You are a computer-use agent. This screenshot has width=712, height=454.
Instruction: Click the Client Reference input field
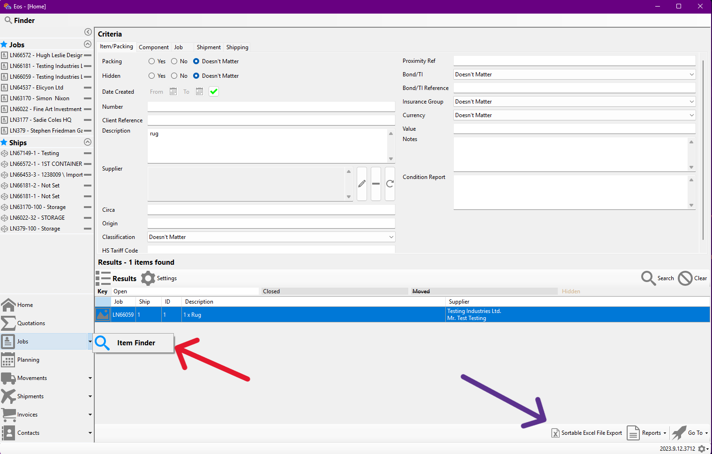coord(271,120)
